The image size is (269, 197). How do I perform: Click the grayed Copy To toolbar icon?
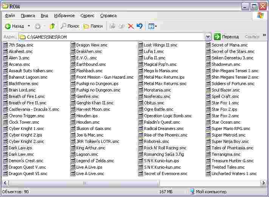tap(121, 26)
